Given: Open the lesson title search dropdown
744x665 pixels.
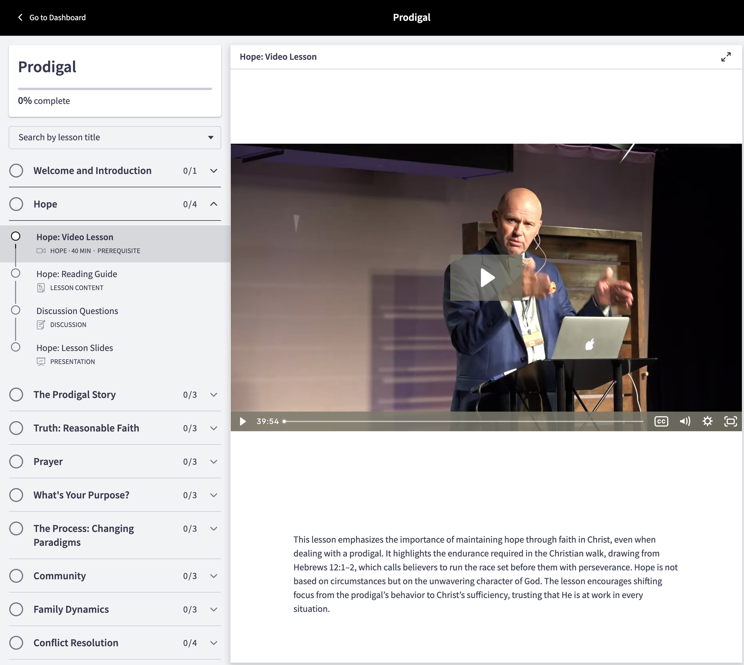Looking at the screenshot, I should coord(211,138).
